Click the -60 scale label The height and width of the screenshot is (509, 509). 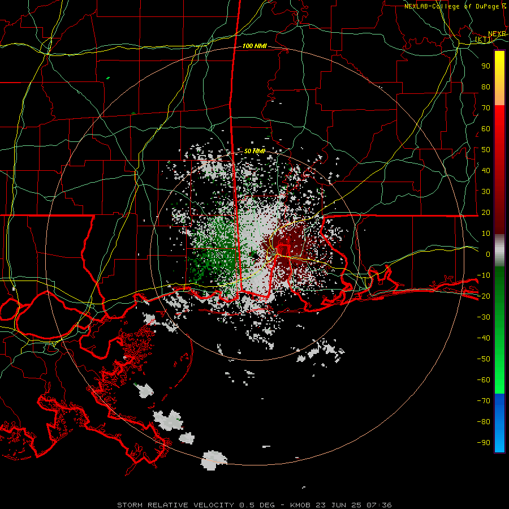pyautogui.click(x=484, y=380)
